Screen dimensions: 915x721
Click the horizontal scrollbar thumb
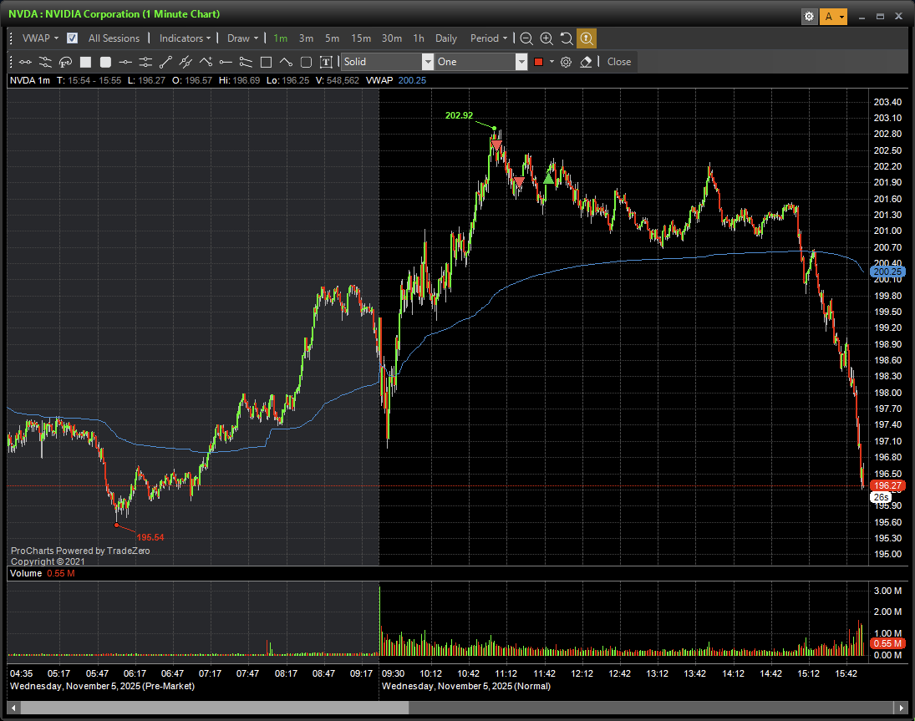[215, 708]
